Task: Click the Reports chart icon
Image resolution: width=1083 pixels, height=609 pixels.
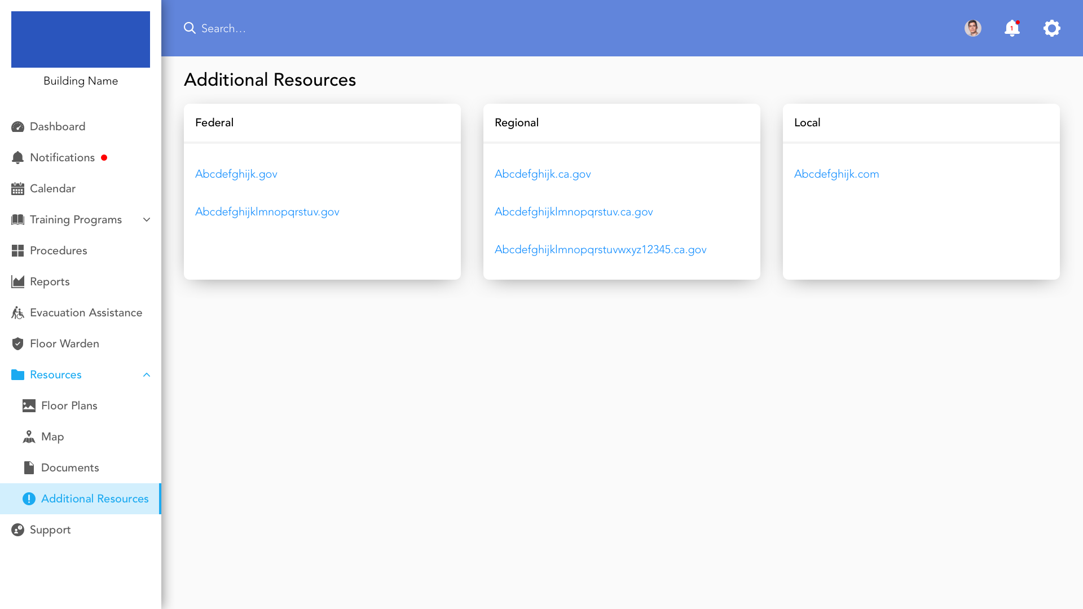Action: (17, 282)
